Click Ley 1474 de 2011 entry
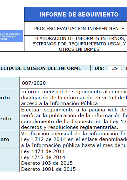The height and width of the screenshot is (180, 127). (43, 151)
